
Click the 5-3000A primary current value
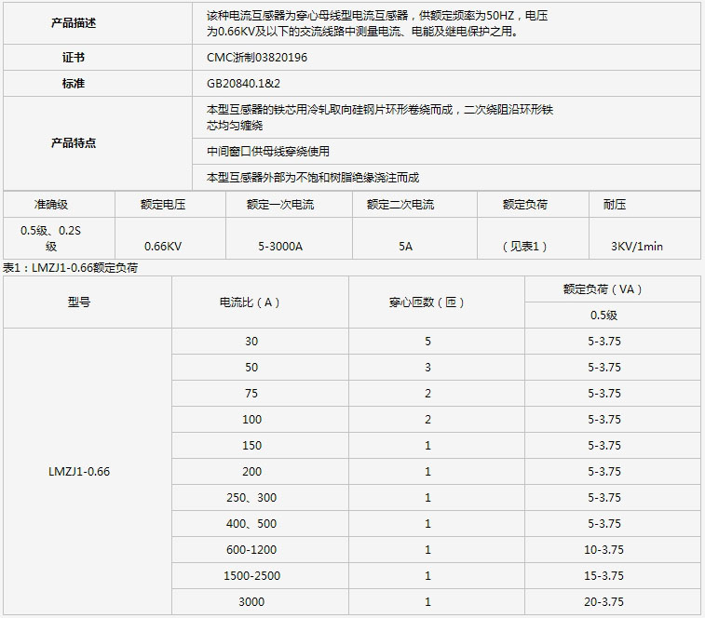tap(280, 247)
